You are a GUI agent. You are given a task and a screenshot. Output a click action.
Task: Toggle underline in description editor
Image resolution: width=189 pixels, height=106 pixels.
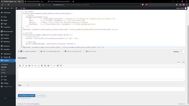tap(26, 66)
